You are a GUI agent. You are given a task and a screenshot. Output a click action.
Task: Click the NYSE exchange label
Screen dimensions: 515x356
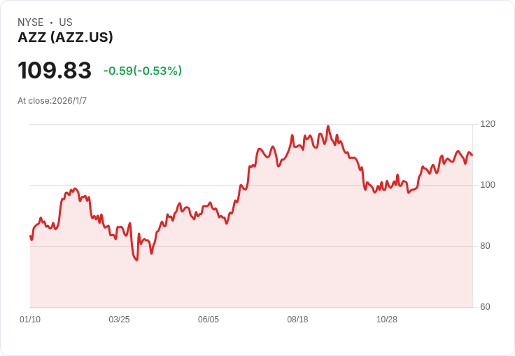pyautogui.click(x=31, y=22)
